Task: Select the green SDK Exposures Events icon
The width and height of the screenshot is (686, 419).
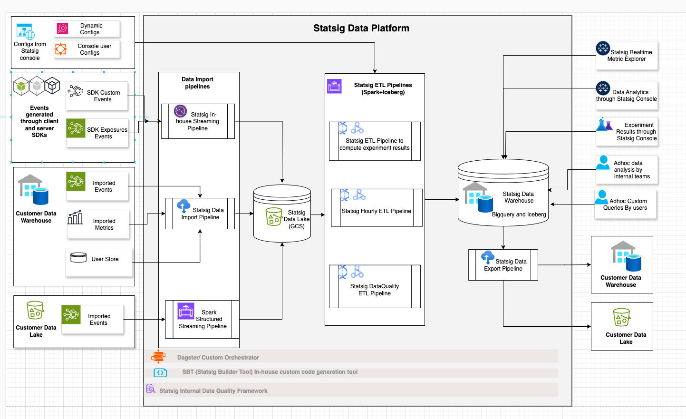Action: (76, 128)
